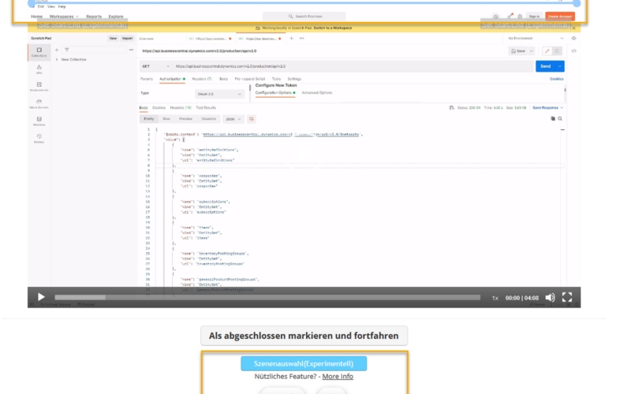Switch to Advanced Options tab
The height and width of the screenshot is (394, 631).
tap(317, 93)
